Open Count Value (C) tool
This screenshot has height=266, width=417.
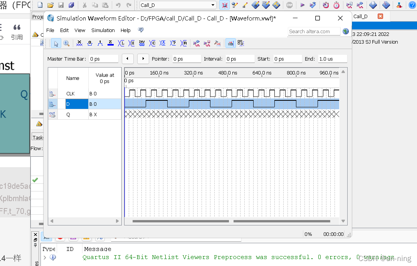152,44
